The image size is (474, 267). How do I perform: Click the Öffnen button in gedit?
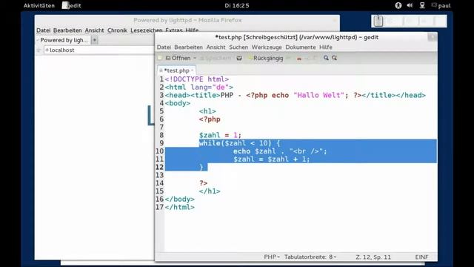point(178,58)
